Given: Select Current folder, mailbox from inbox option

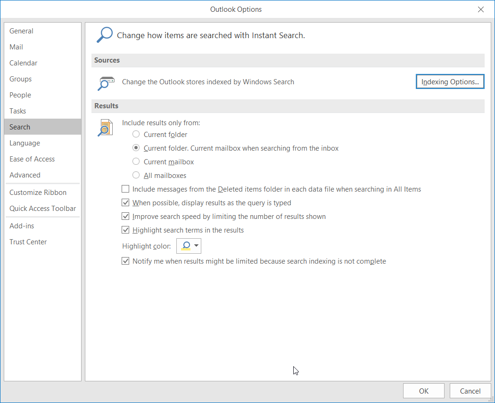Looking at the screenshot, I should (x=136, y=148).
